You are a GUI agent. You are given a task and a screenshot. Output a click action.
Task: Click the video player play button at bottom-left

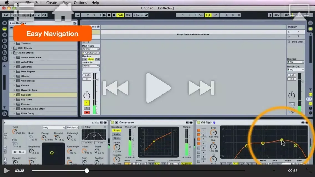click(x=6, y=171)
